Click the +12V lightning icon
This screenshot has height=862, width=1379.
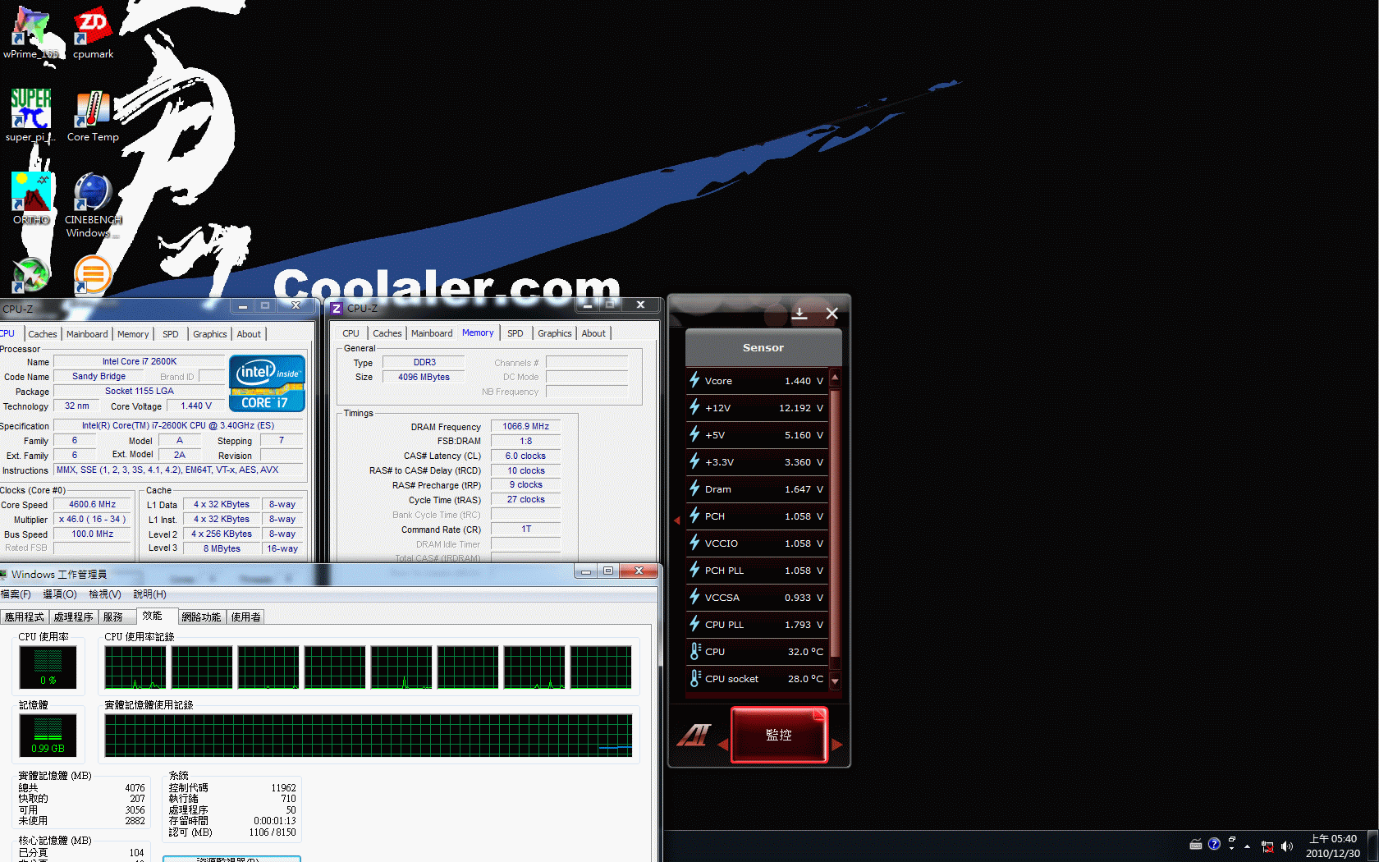(694, 407)
